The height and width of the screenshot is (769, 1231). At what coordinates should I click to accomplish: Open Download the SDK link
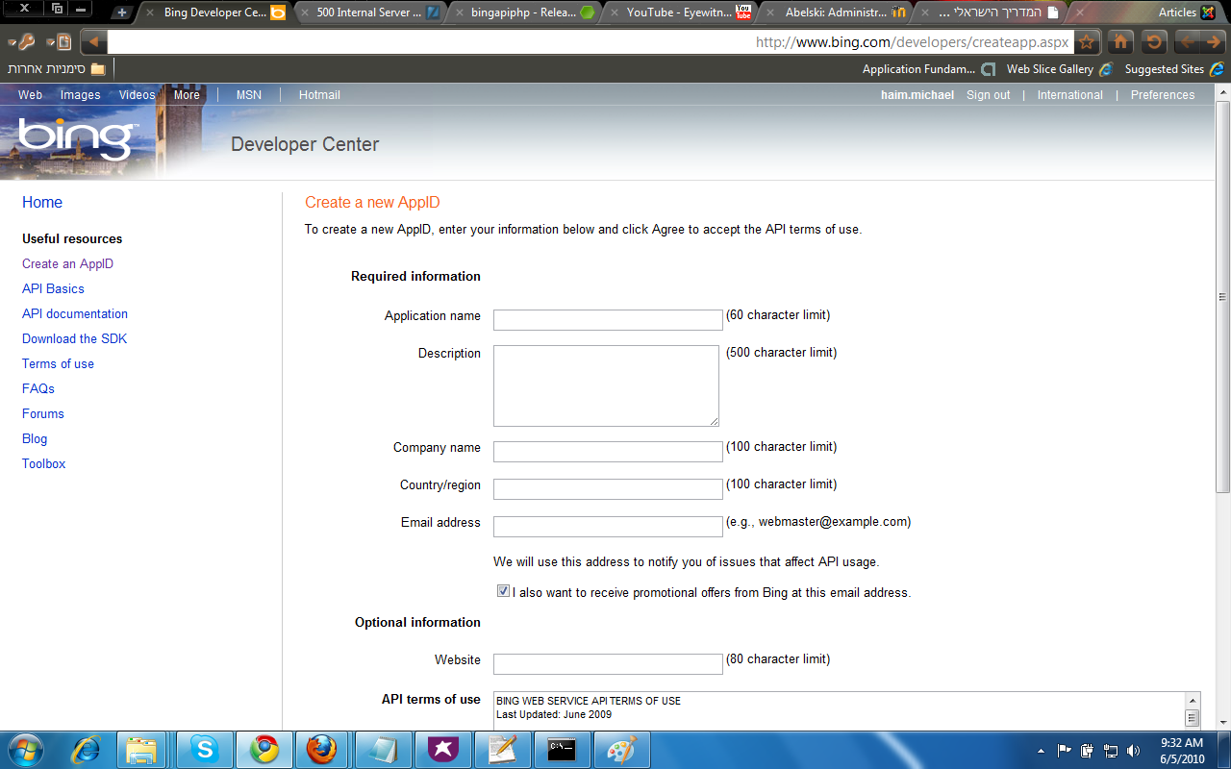(x=74, y=338)
